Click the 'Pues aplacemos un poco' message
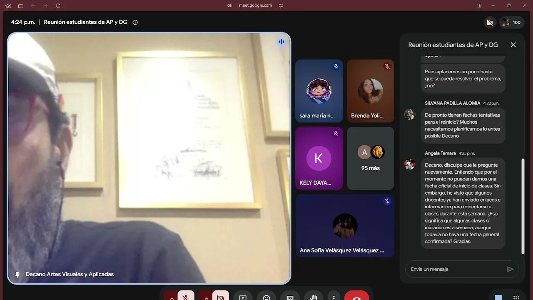The image size is (533, 300). (x=463, y=79)
